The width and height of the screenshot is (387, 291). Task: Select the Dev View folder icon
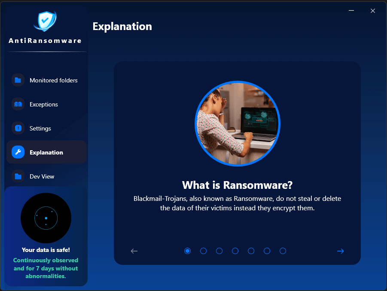(x=18, y=176)
